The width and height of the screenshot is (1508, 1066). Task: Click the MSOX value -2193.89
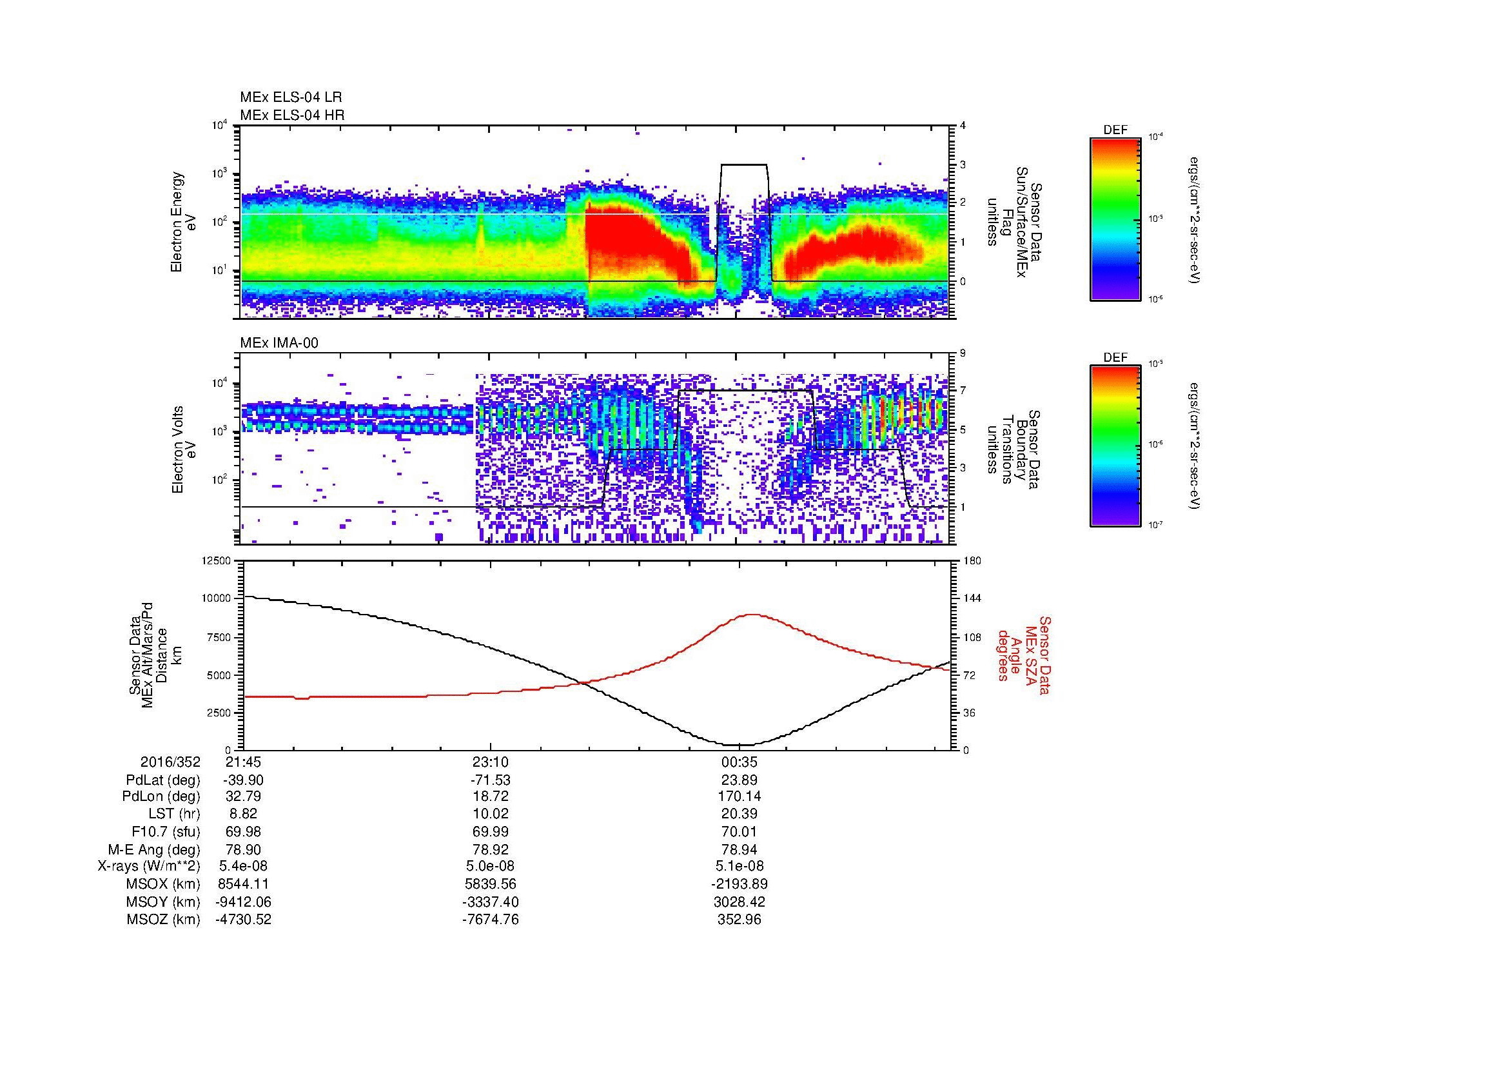739,884
